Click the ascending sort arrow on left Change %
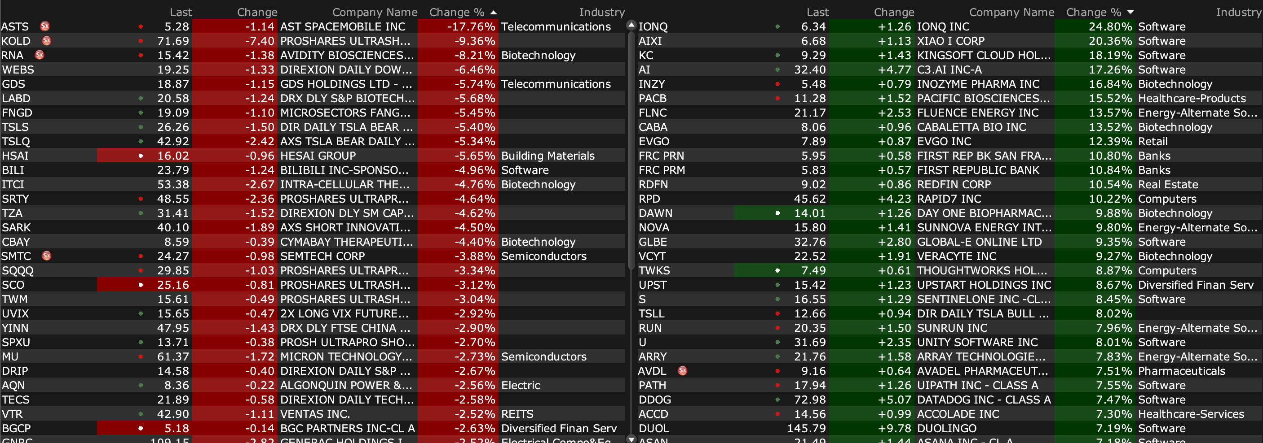Viewport: 1263px width, 443px height. [x=493, y=12]
